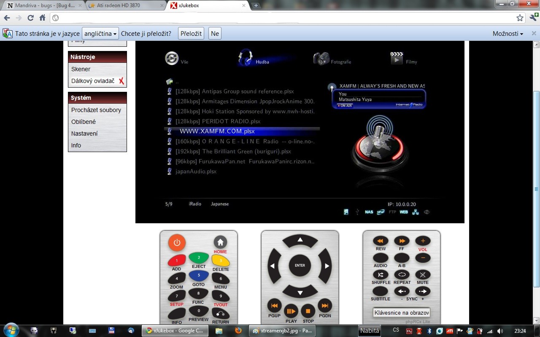Click the MENU button numbered 6
Screen dimensions: 540x337
coord(221,278)
